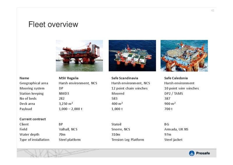Click the Prosafe brand name text

click(x=203, y=153)
